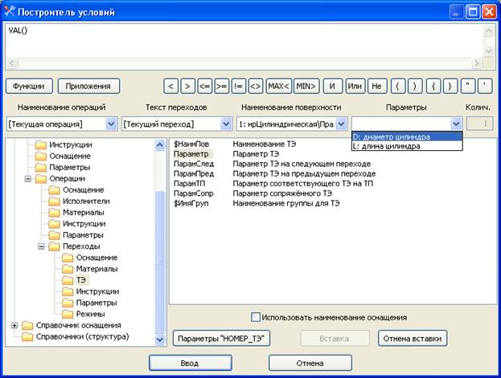
Task: Close the Параметры dropdown arrow
Action: pyautogui.click(x=456, y=124)
